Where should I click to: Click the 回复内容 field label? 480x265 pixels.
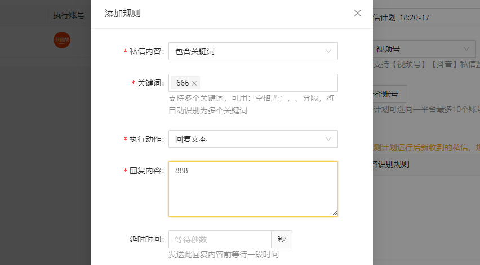[x=146, y=170]
